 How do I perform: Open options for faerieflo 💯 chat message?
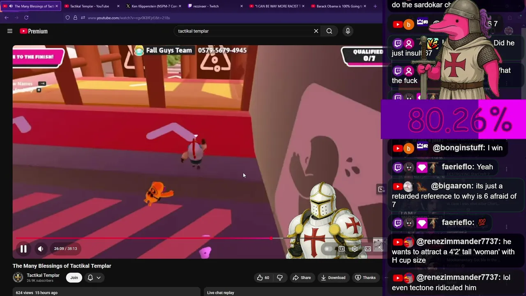pos(506,227)
